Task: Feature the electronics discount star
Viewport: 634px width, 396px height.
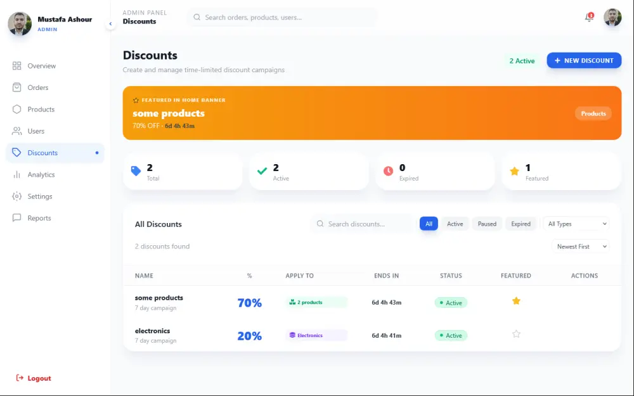Action: [x=516, y=334]
